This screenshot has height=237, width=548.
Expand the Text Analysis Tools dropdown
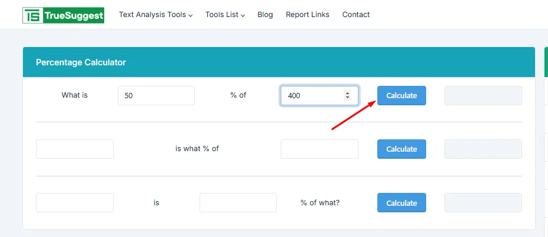click(155, 15)
